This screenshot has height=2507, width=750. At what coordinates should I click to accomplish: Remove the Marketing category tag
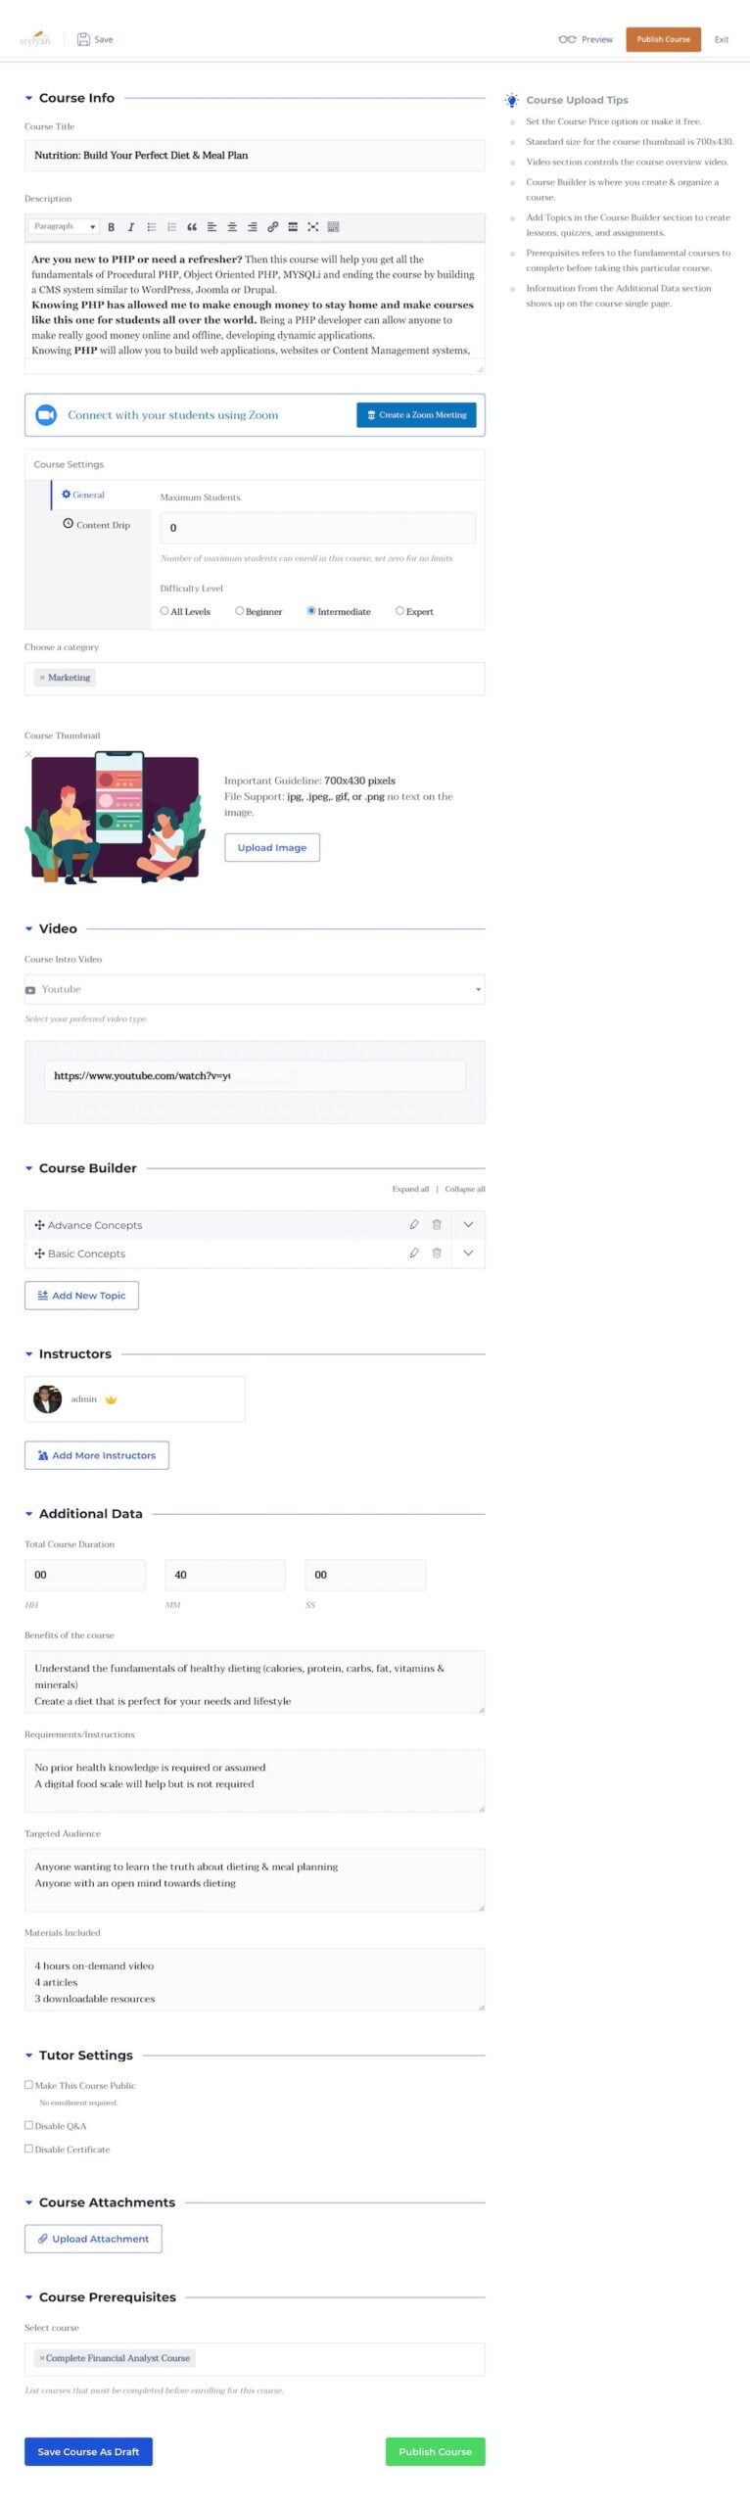(42, 678)
